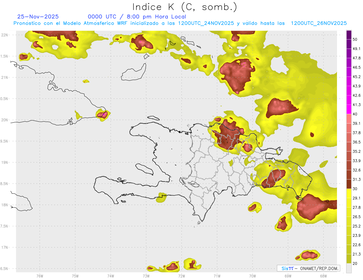This screenshot has width=363, height=280.
Task: Click the color bar value 25.2
Action: pyautogui.click(x=357, y=226)
